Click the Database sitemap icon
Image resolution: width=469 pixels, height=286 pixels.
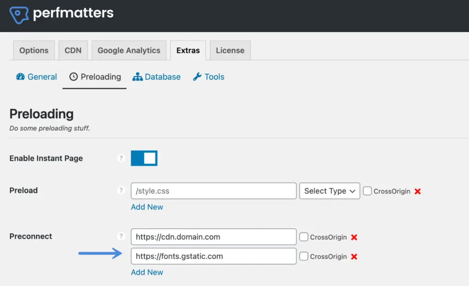[x=137, y=77]
